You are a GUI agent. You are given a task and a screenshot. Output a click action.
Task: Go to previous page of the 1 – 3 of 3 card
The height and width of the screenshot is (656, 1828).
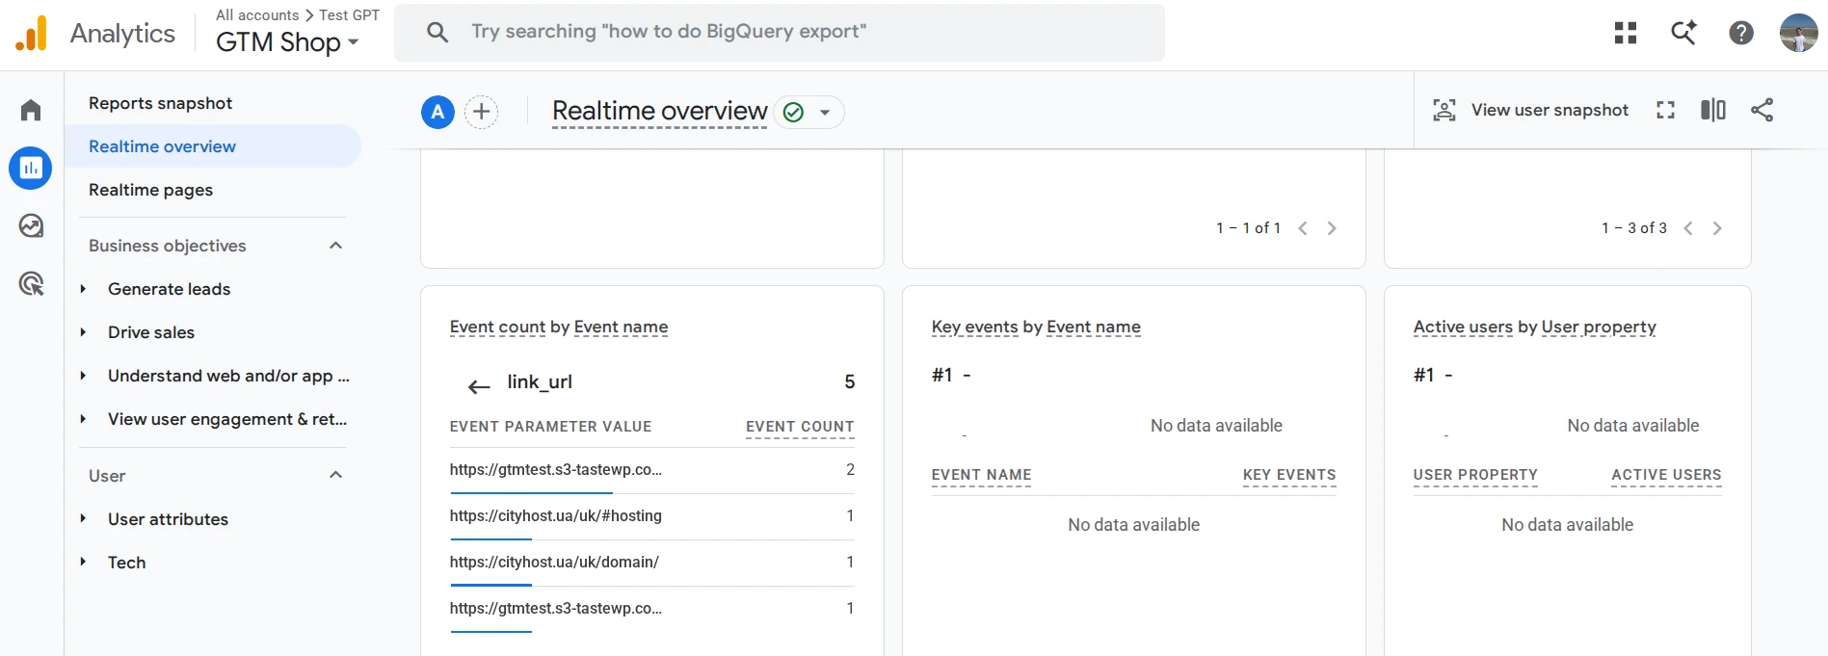point(1688,228)
